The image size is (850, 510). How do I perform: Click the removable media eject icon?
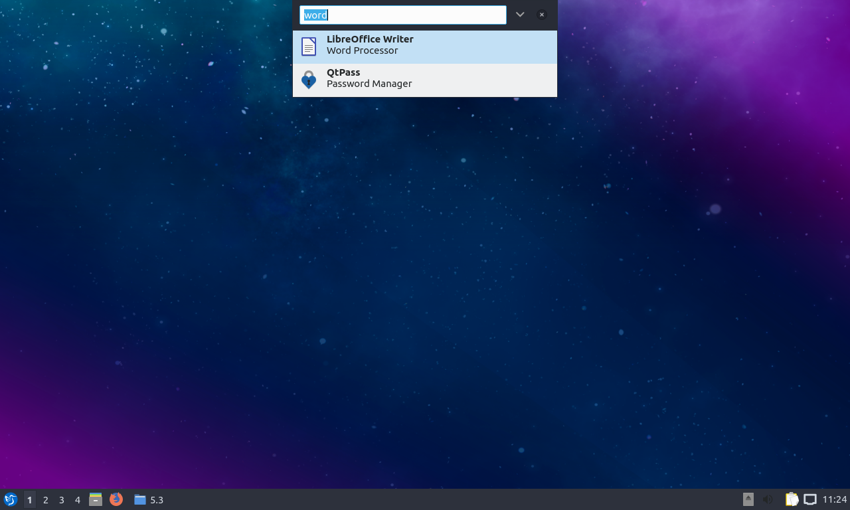point(748,499)
